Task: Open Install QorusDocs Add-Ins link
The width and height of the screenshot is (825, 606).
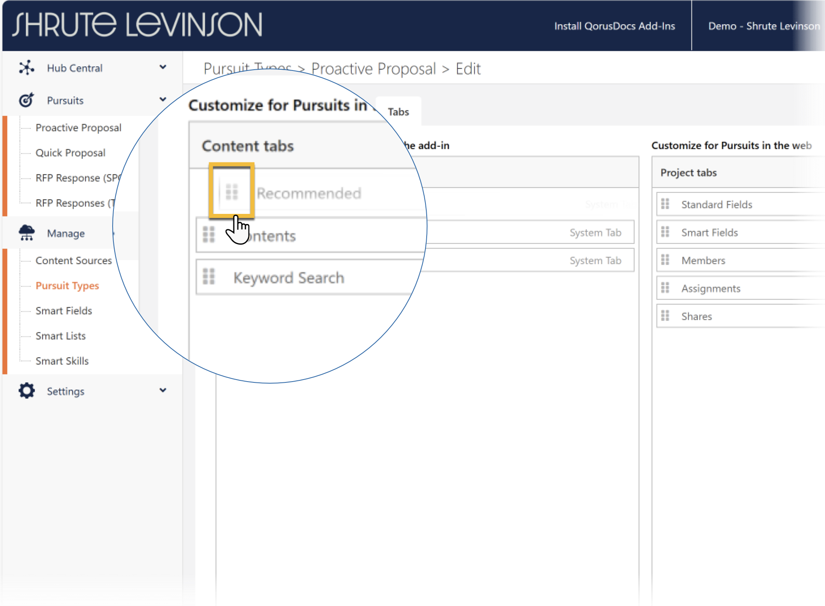Action: pyautogui.click(x=614, y=26)
